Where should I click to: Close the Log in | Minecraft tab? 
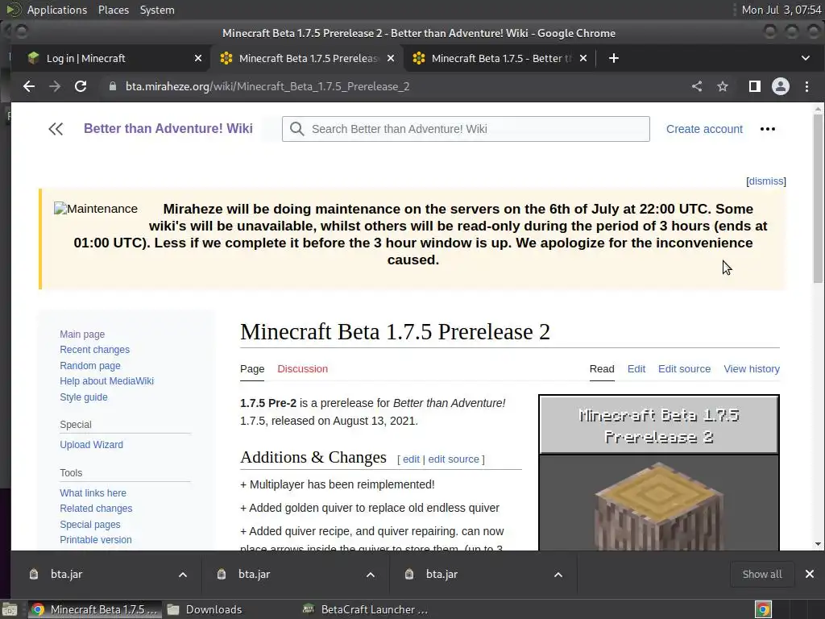pos(198,58)
